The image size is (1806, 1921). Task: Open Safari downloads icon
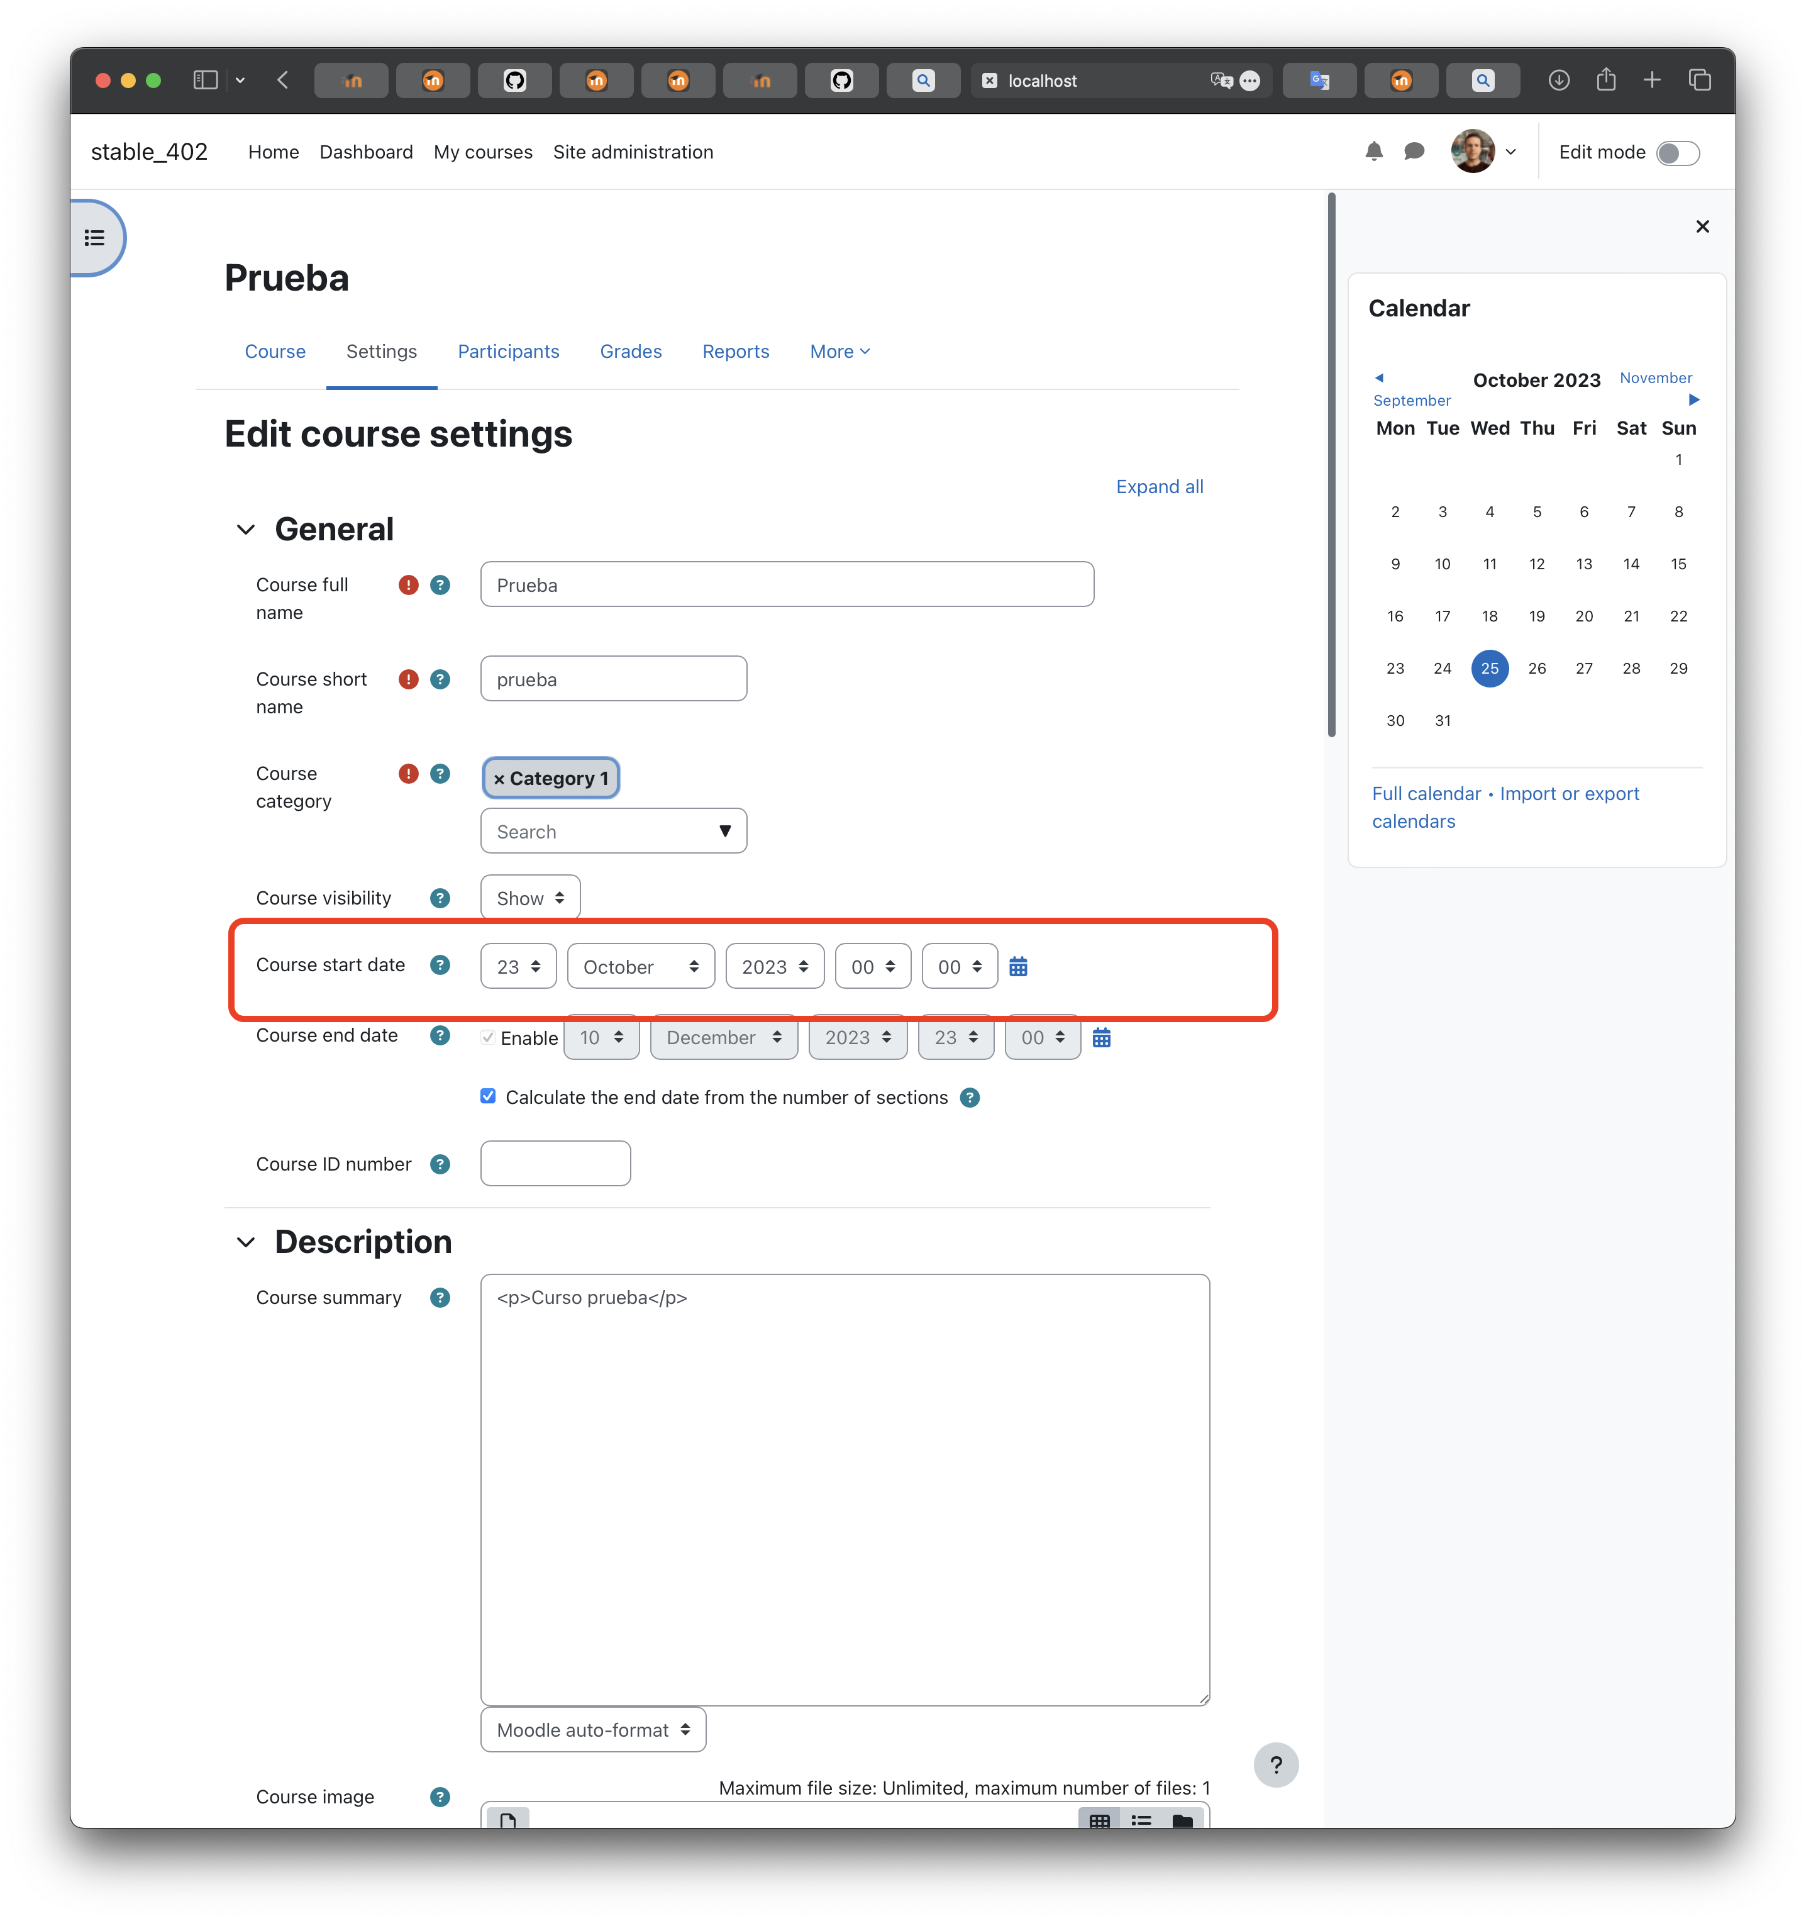[1559, 81]
